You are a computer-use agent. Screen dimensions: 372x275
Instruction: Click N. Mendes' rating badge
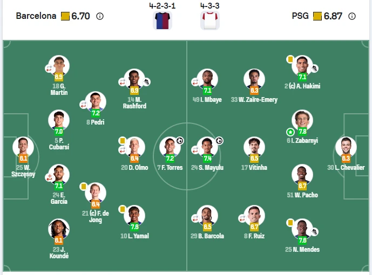coord(302,240)
